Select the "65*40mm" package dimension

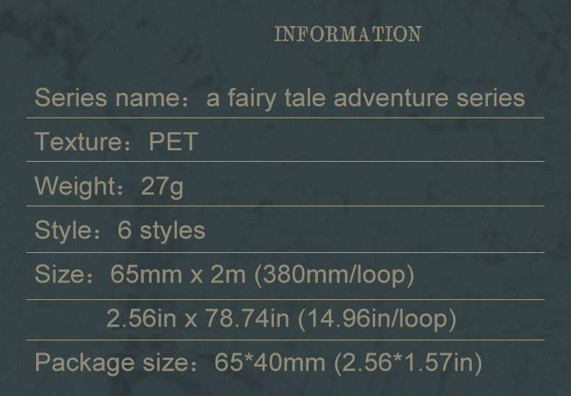click(x=270, y=362)
